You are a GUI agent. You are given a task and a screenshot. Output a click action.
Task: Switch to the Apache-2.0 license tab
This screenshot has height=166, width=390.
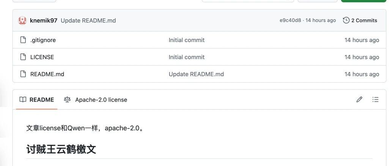click(x=96, y=100)
